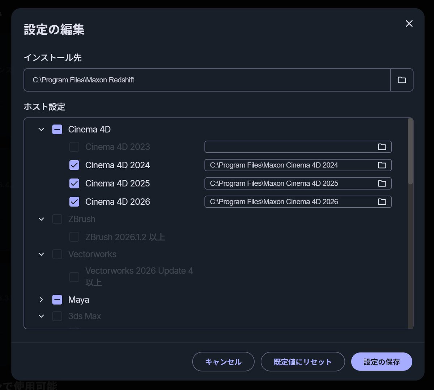This screenshot has height=390, width=434.
Task: Toggle the Vectorworks parent checkbox
Action: click(x=57, y=254)
